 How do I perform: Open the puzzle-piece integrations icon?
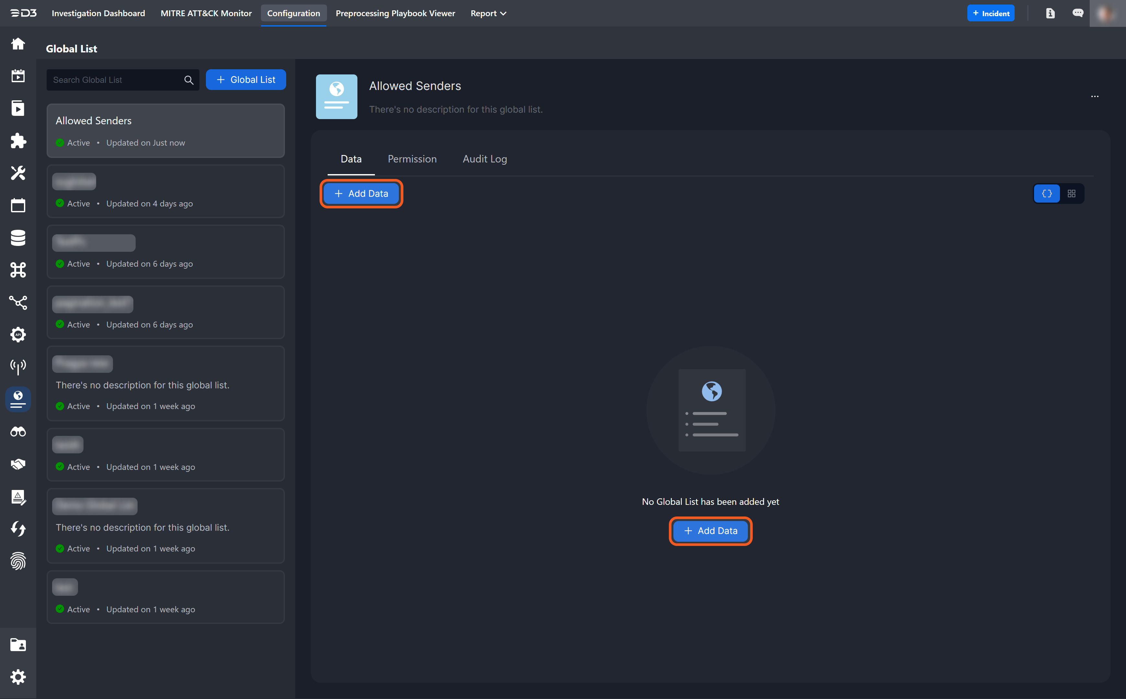coord(18,141)
